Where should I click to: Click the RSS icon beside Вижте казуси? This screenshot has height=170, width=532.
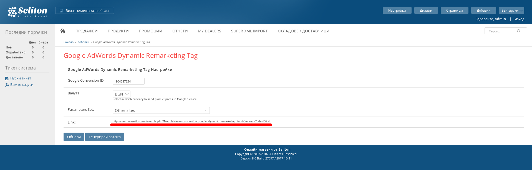coord(7,85)
